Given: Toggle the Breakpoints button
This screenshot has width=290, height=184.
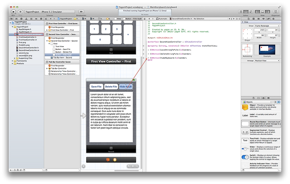Looking at the screenshot, I should [x=81, y=12].
